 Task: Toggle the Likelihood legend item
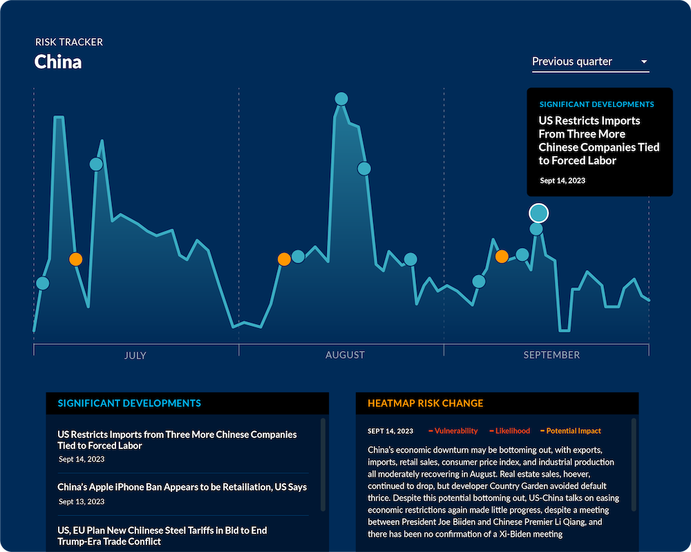(x=509, y=430)
